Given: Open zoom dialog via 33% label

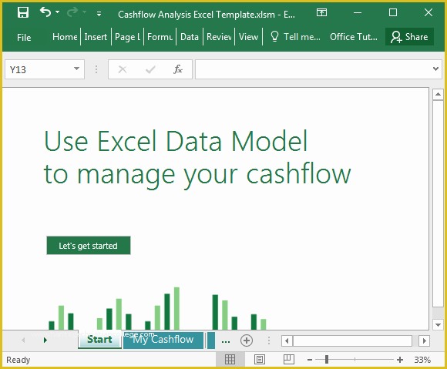Looking at the screenshot, I should 422,360.
